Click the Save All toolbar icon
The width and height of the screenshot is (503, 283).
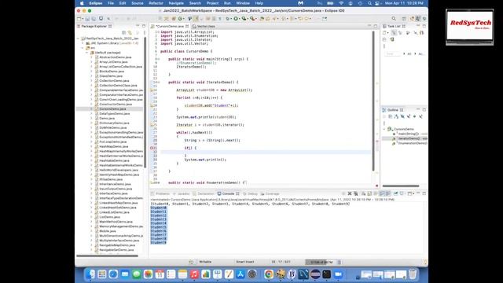pos(94,19)
